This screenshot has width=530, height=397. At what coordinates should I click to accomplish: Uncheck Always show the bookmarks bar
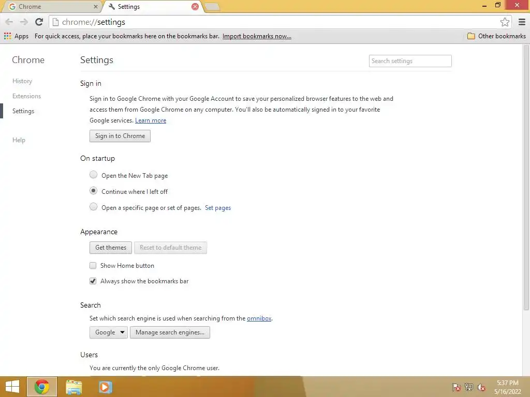tap(93, 281)
